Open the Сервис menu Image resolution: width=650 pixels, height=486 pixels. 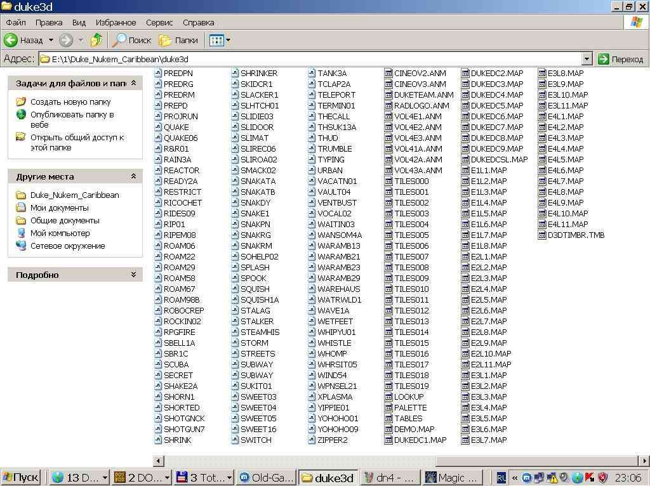click(159, 22)
